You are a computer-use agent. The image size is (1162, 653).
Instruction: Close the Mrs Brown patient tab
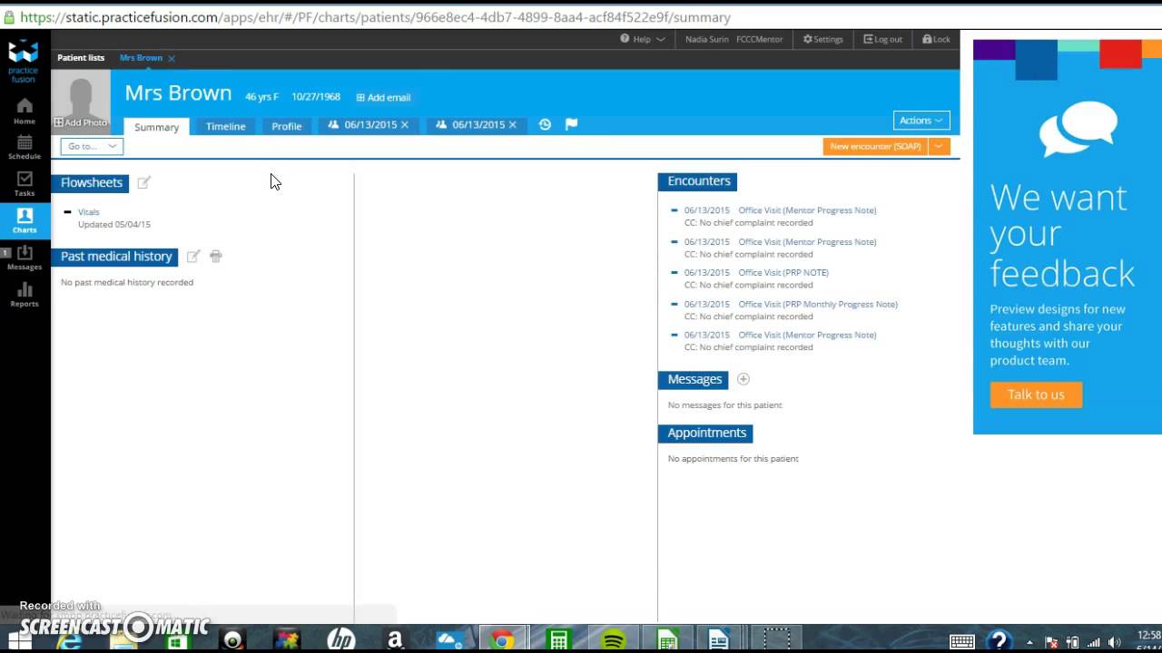172,58
